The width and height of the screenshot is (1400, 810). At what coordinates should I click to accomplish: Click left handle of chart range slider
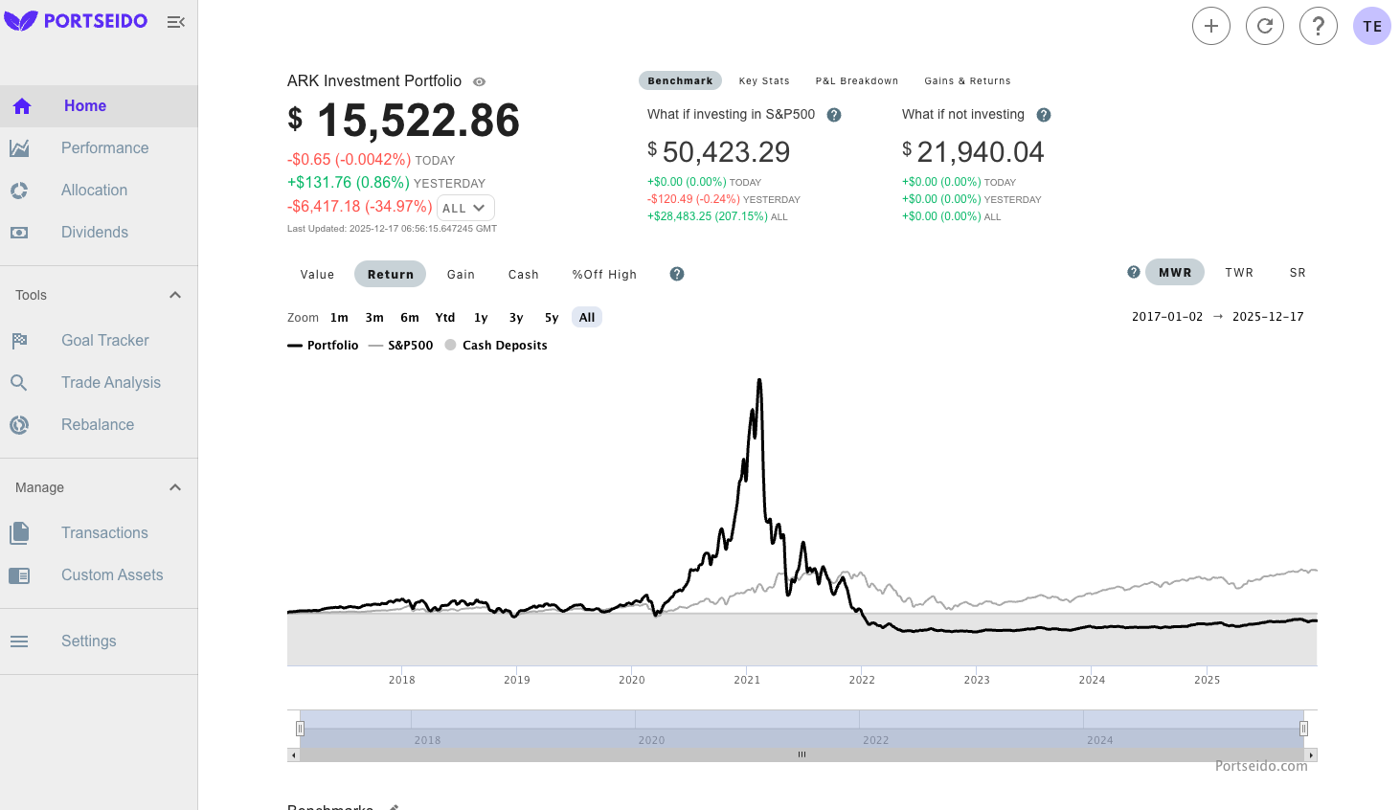300,729
